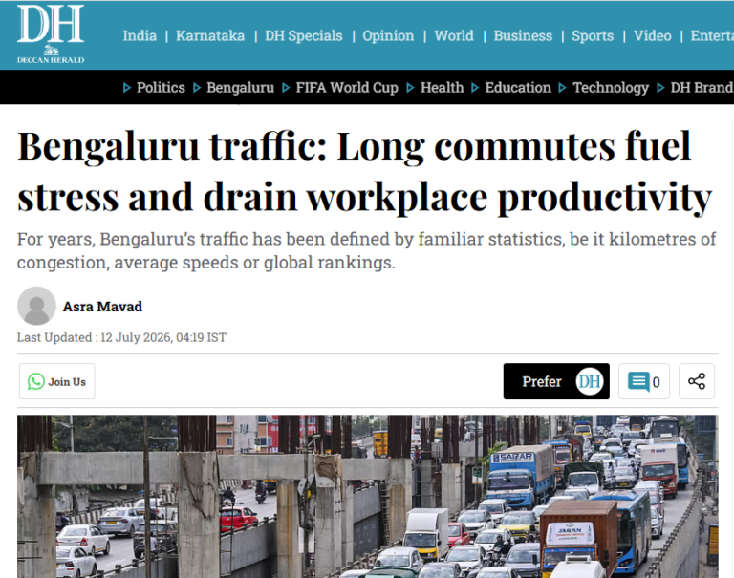Open the Video menu item
Screen dimensions: 734x578
tap(652, 35)
